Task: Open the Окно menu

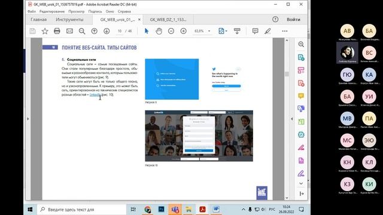Action: [110, 11]
